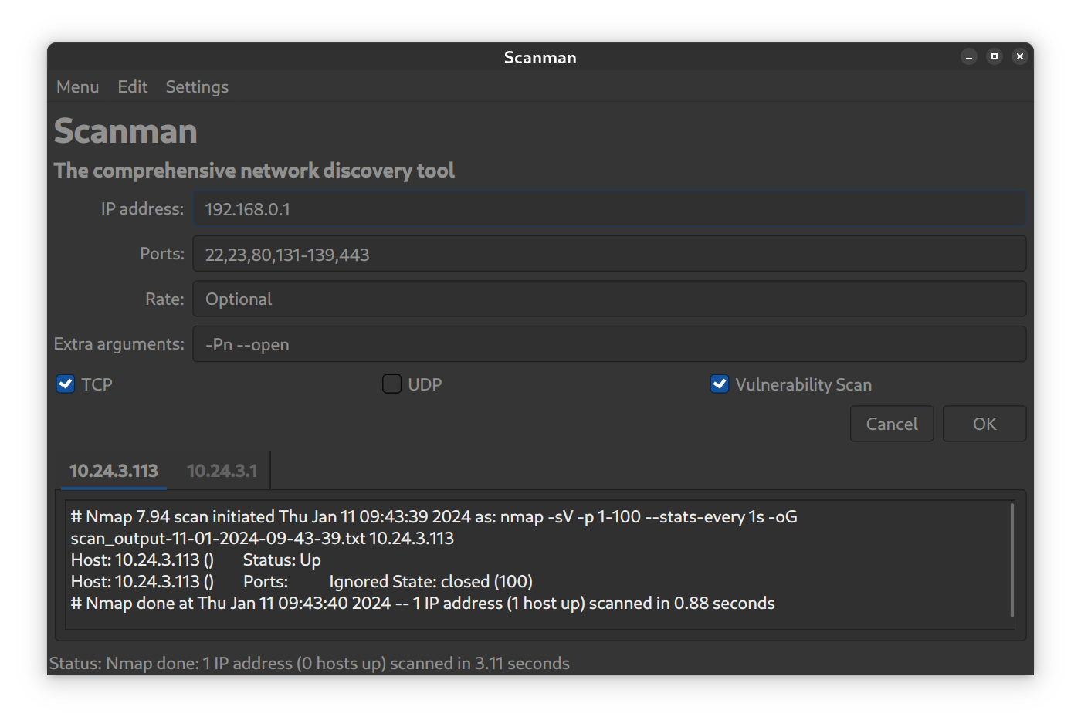Maximize the Scanman window
This screenshot has height=727, width=1081.
point(995,56)
